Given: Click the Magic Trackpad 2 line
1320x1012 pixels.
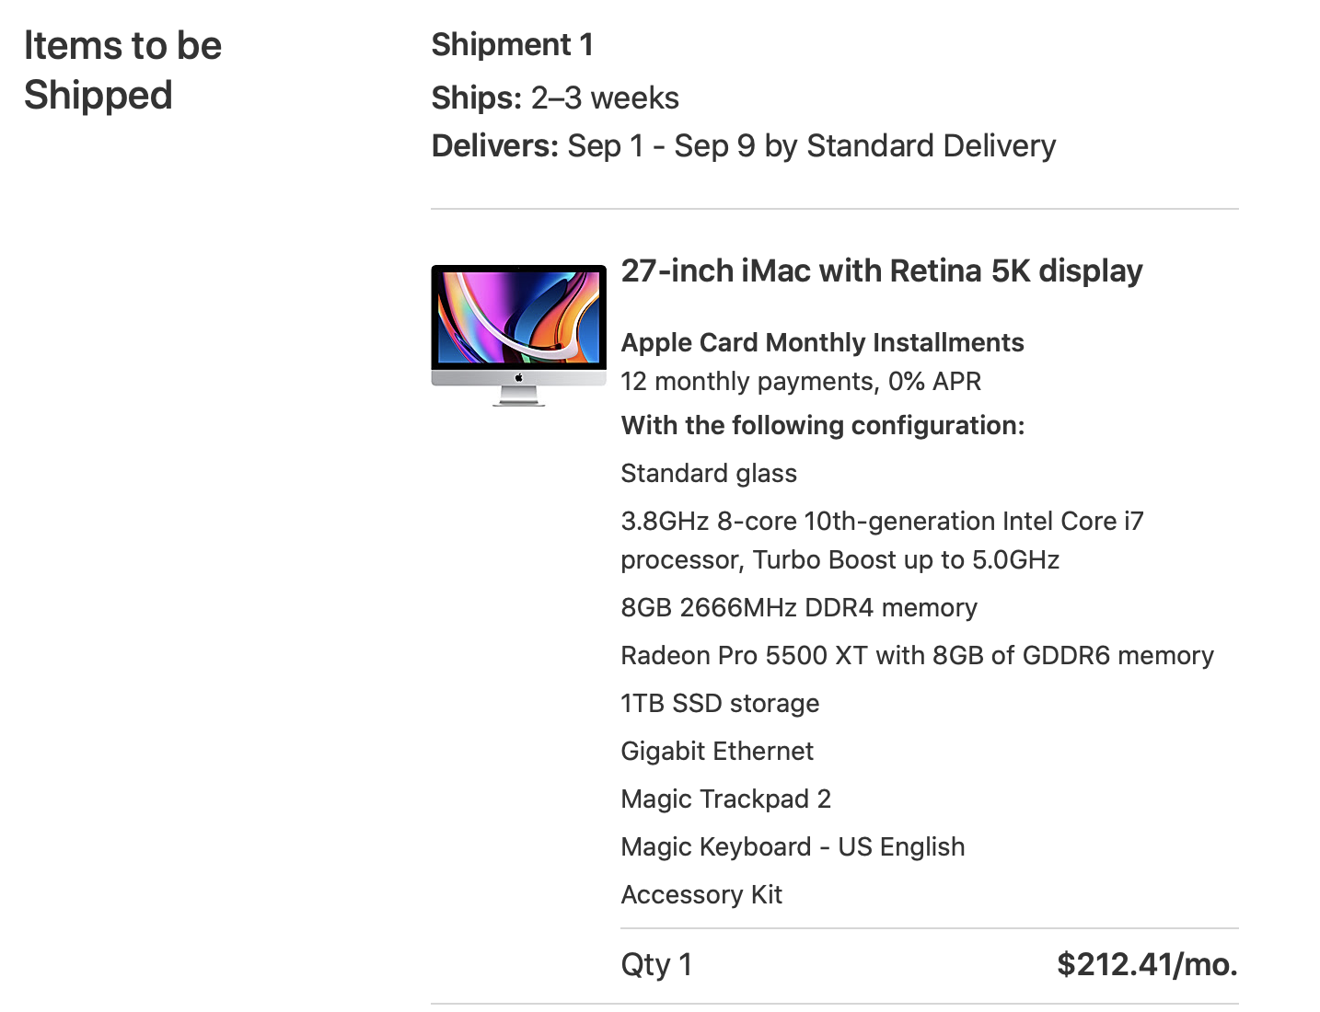Looking at the screenshot, I should [725, 799].
